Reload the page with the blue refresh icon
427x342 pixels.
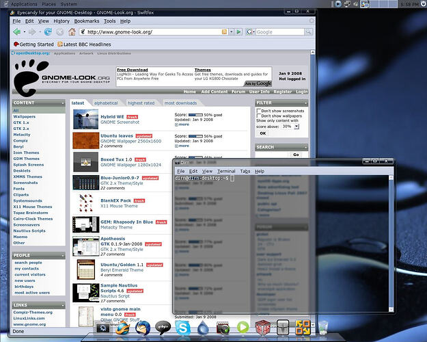(49, 32)
